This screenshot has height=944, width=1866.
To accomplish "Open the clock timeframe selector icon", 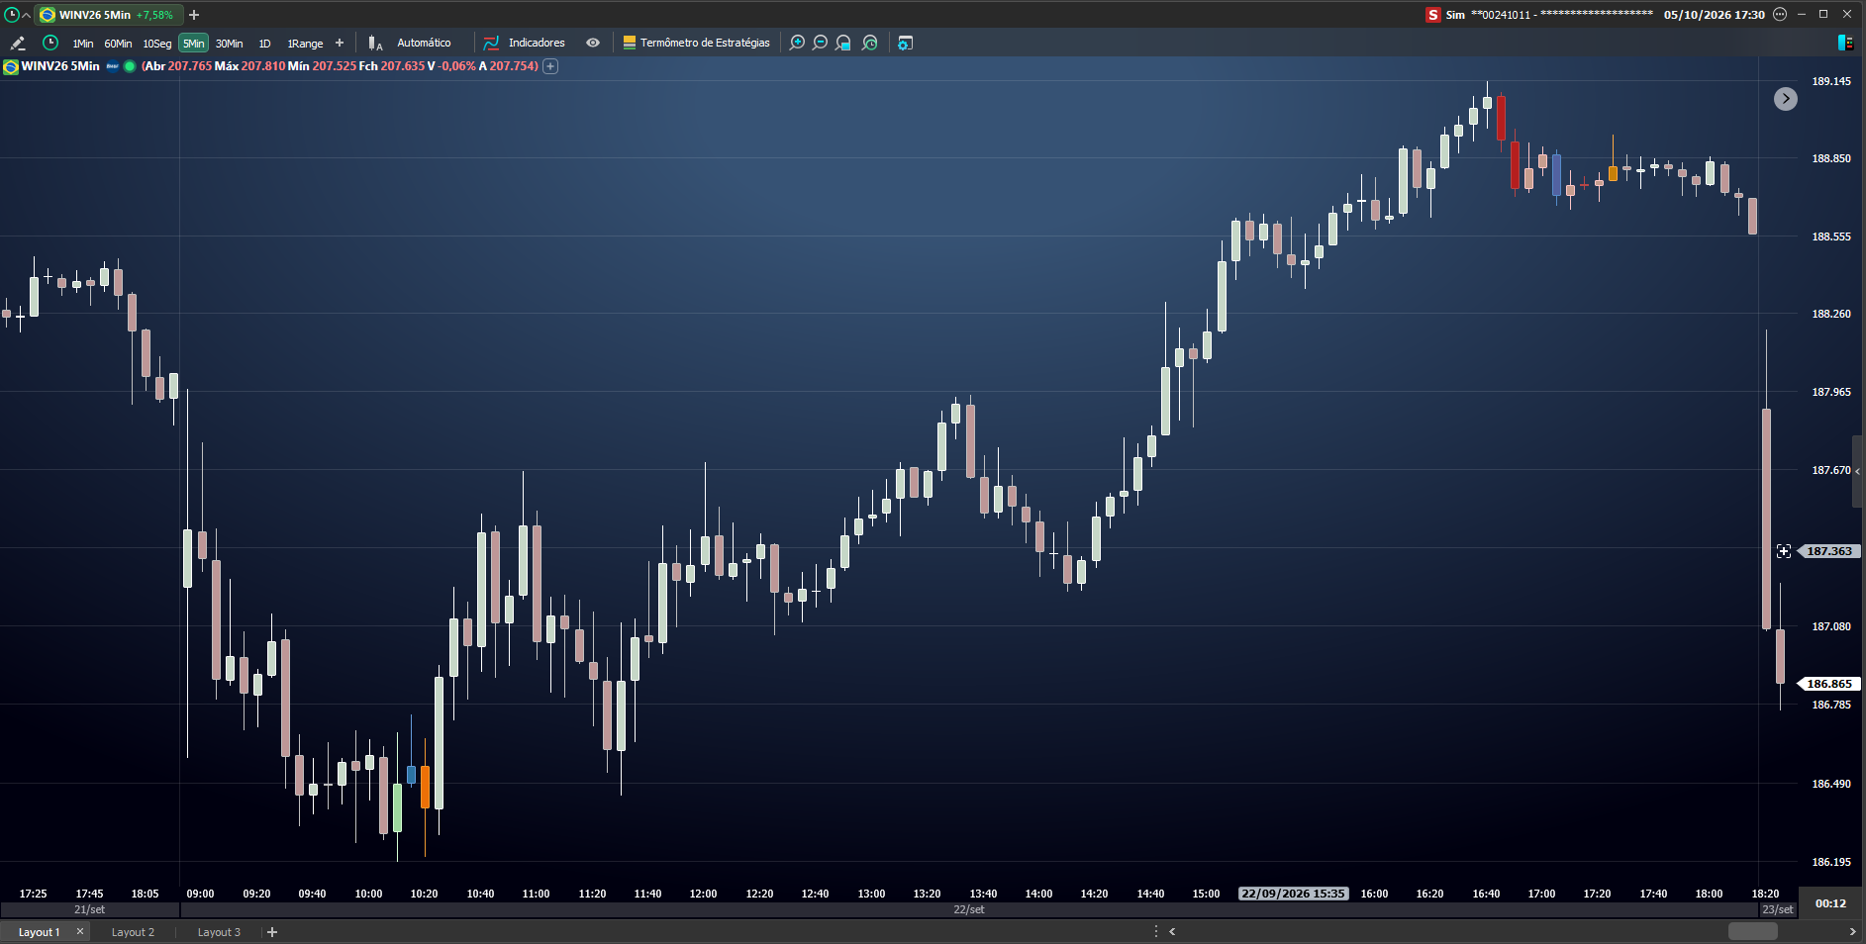I will [x=50, y=43].
